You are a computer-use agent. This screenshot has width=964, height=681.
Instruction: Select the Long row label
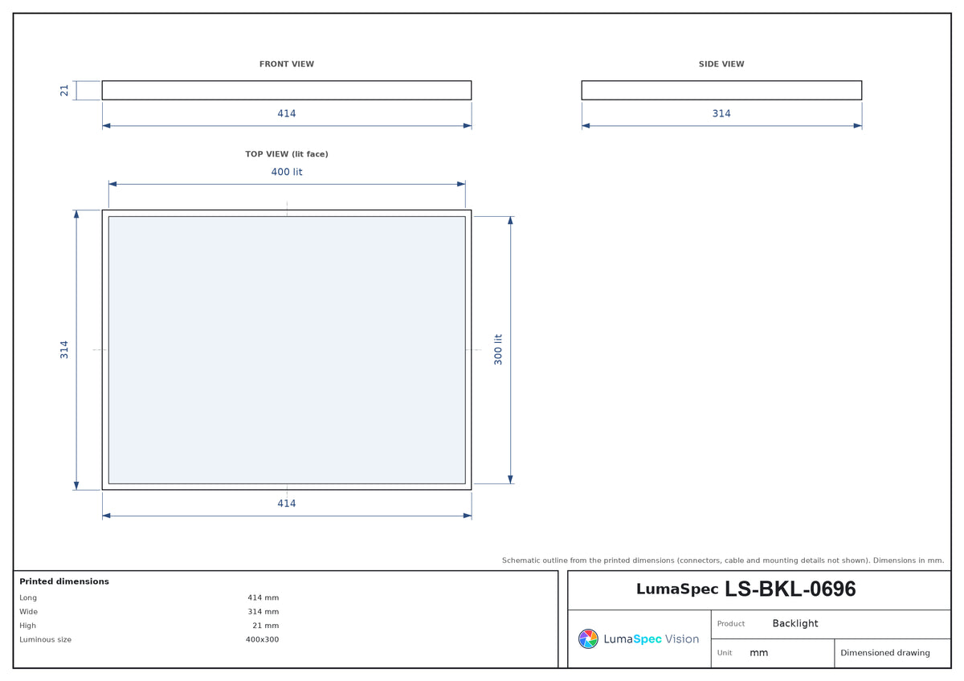(x=28, y=597)
